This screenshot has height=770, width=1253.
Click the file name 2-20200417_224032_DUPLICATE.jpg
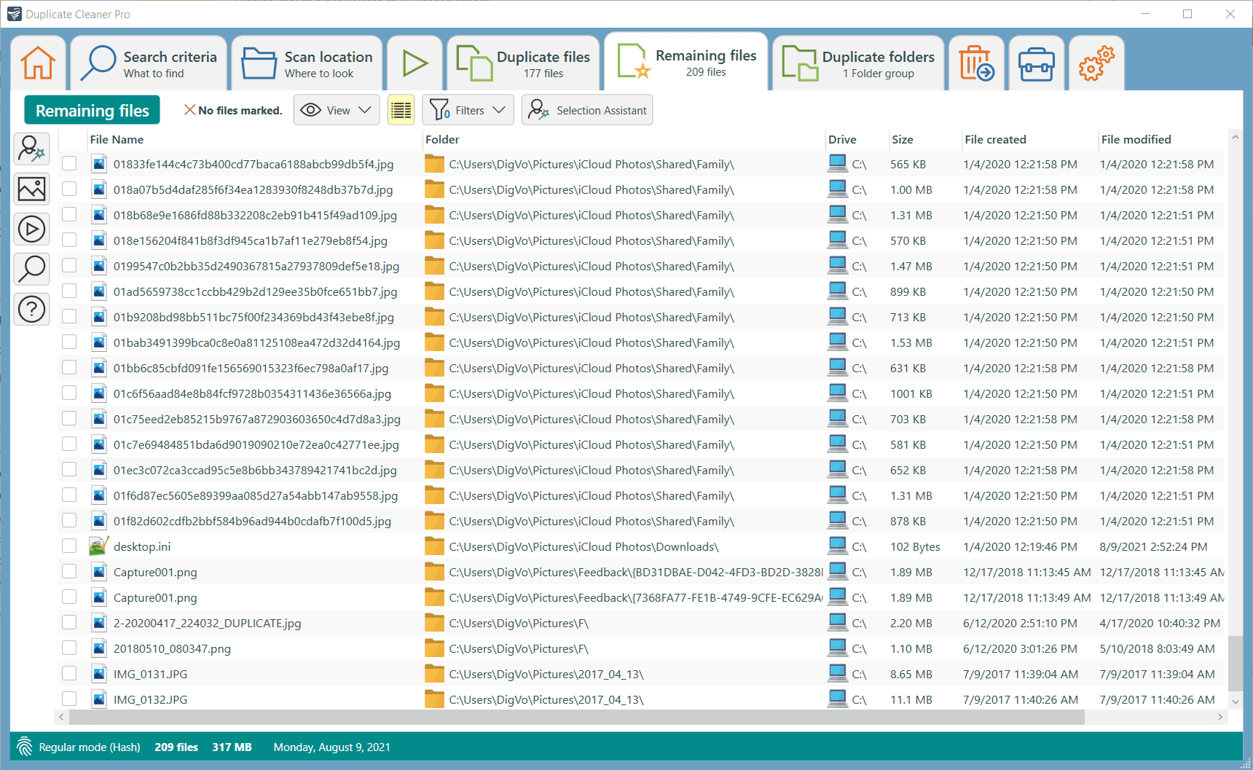[208, 623]
